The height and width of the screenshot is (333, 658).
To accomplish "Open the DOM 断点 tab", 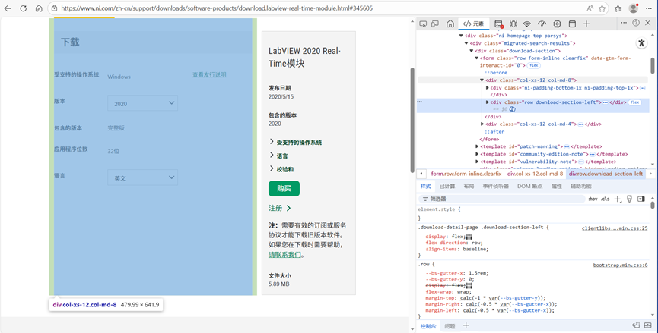I will pos(529,186).
